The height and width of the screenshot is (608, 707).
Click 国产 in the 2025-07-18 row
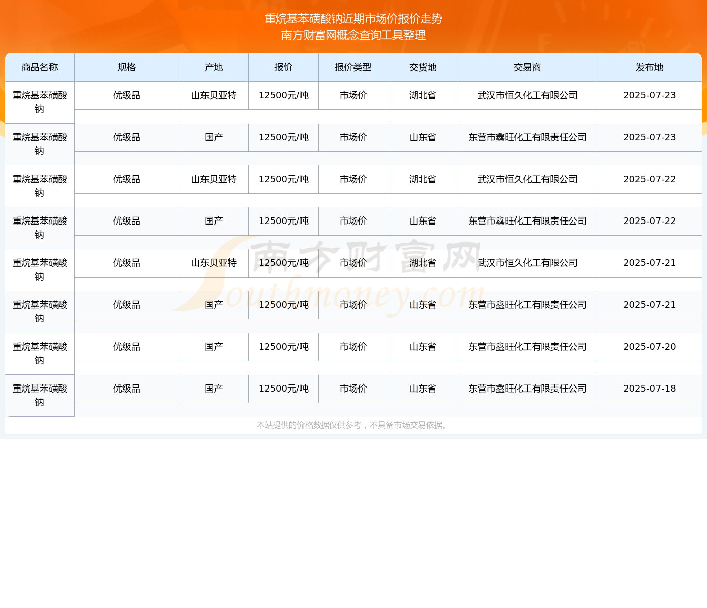pyautogui.click(x=214, y=389)
